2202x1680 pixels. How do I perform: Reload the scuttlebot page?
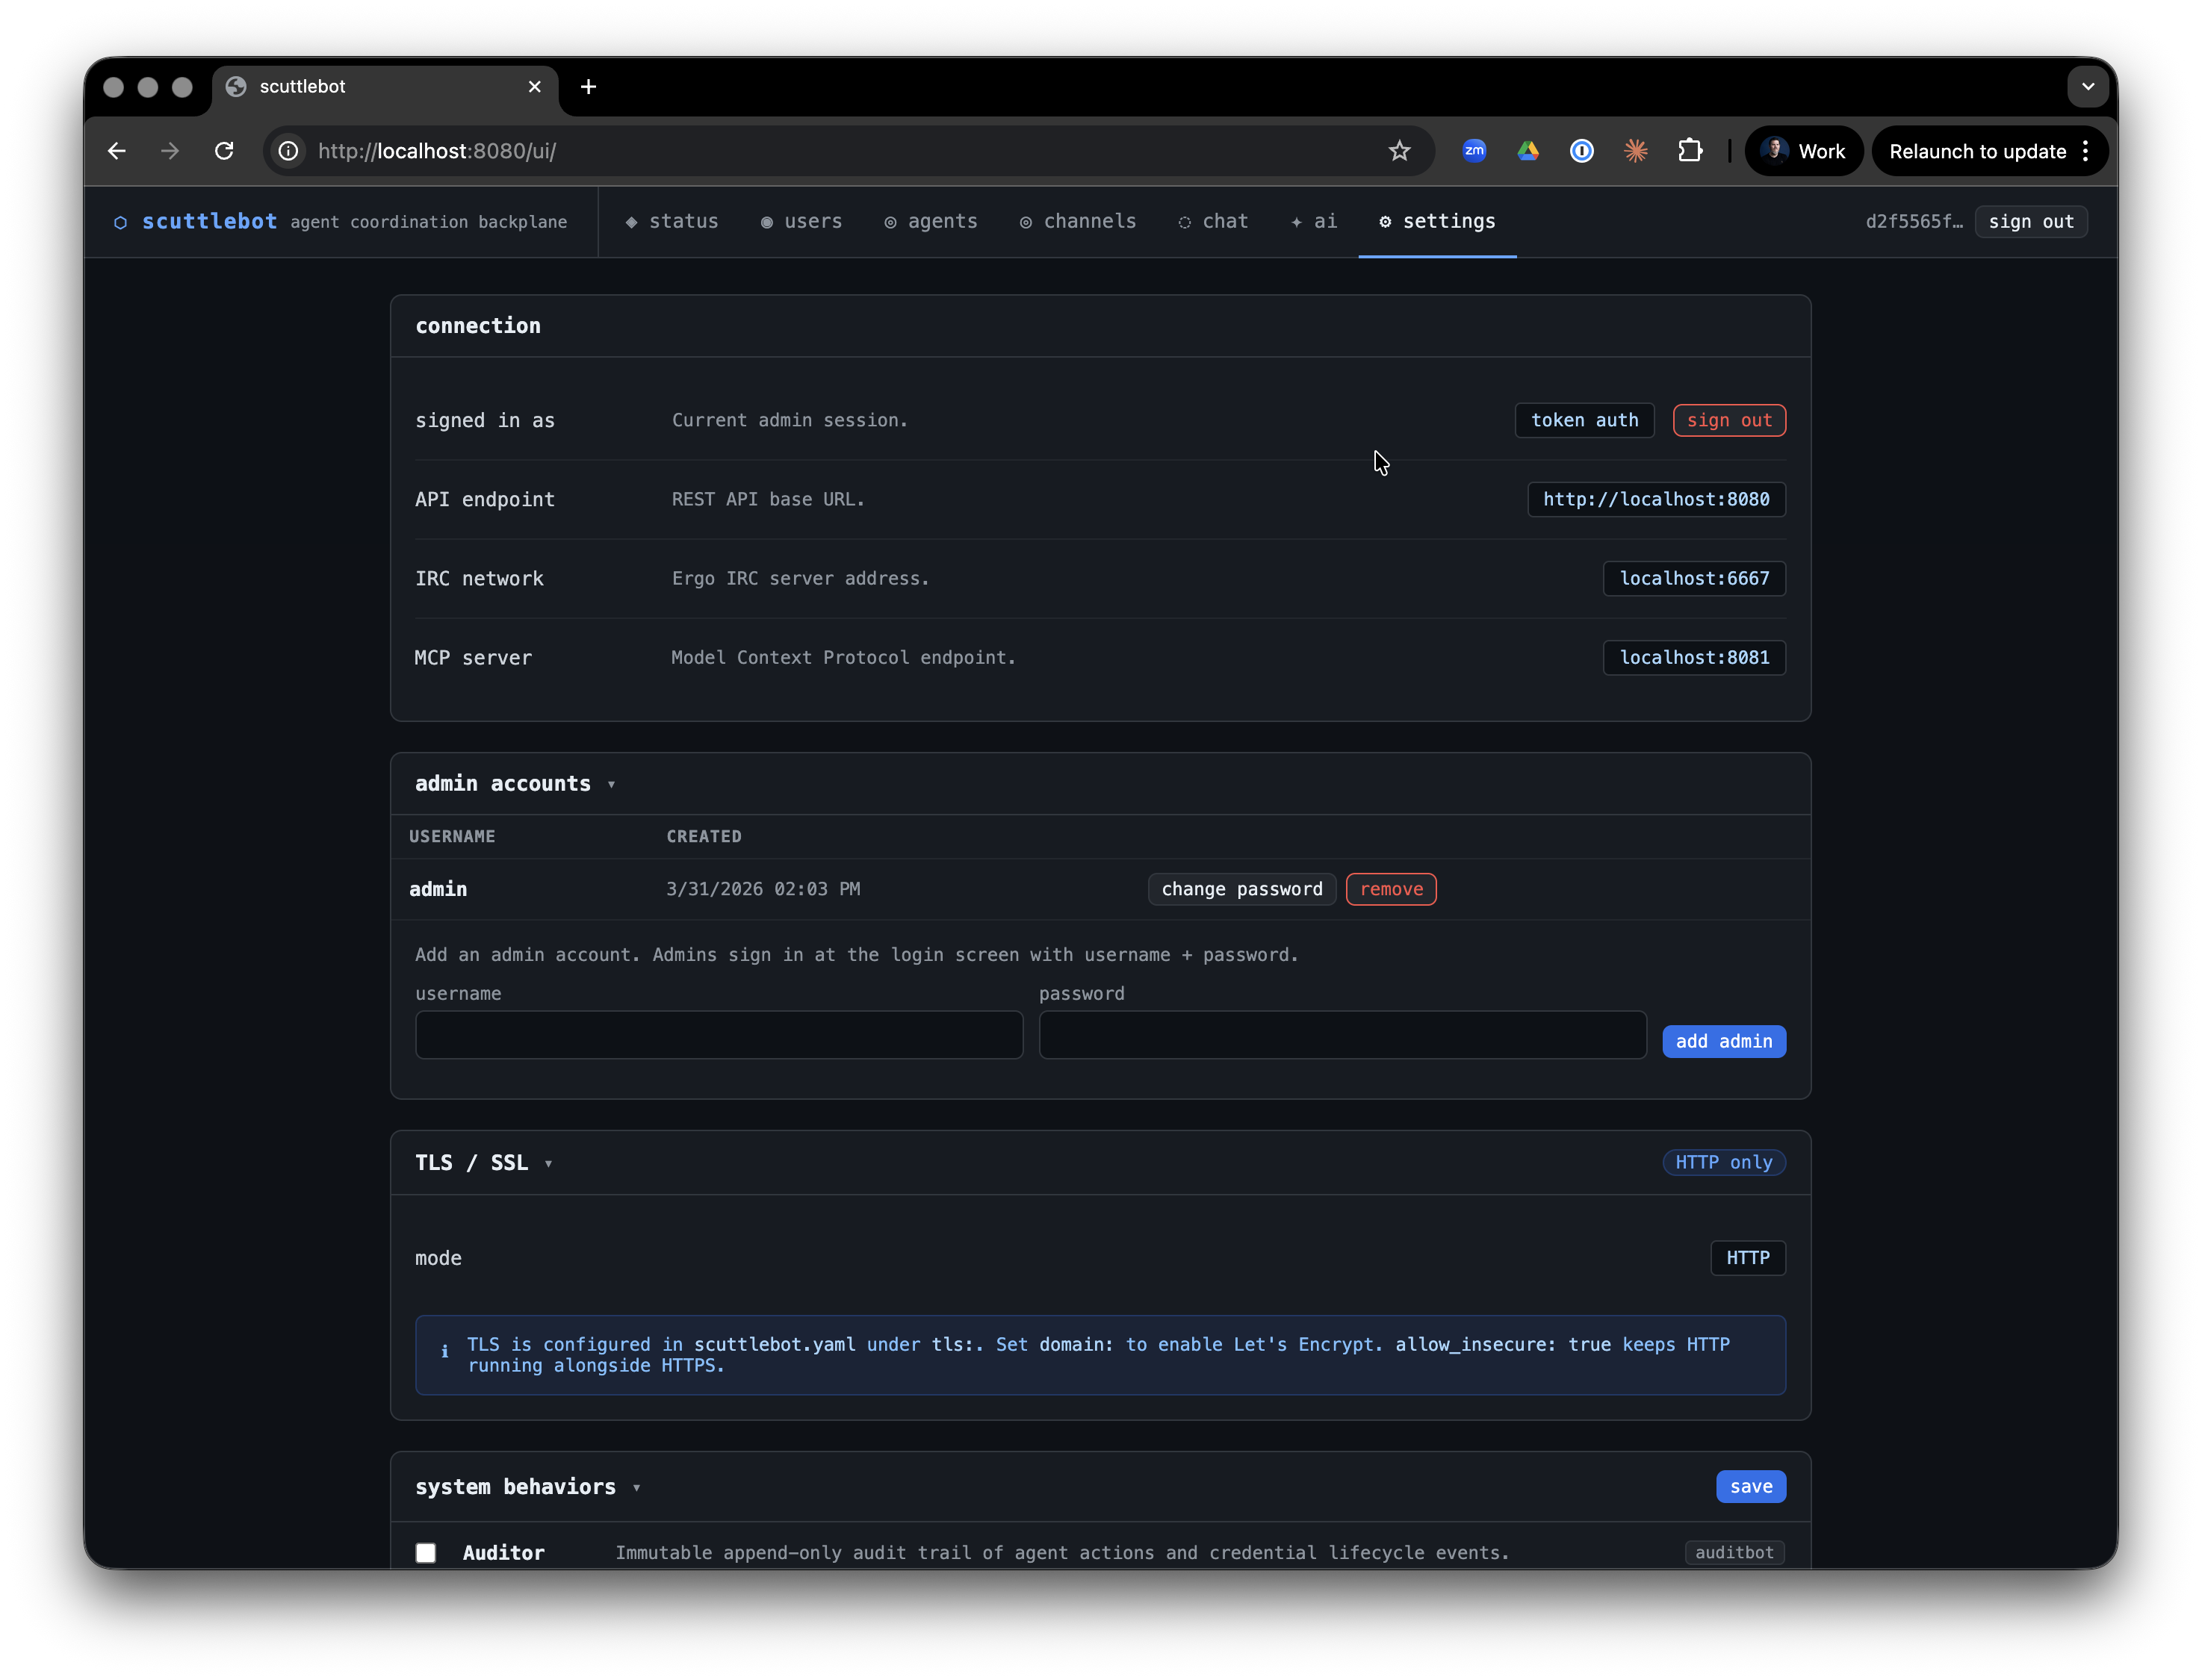224,151
